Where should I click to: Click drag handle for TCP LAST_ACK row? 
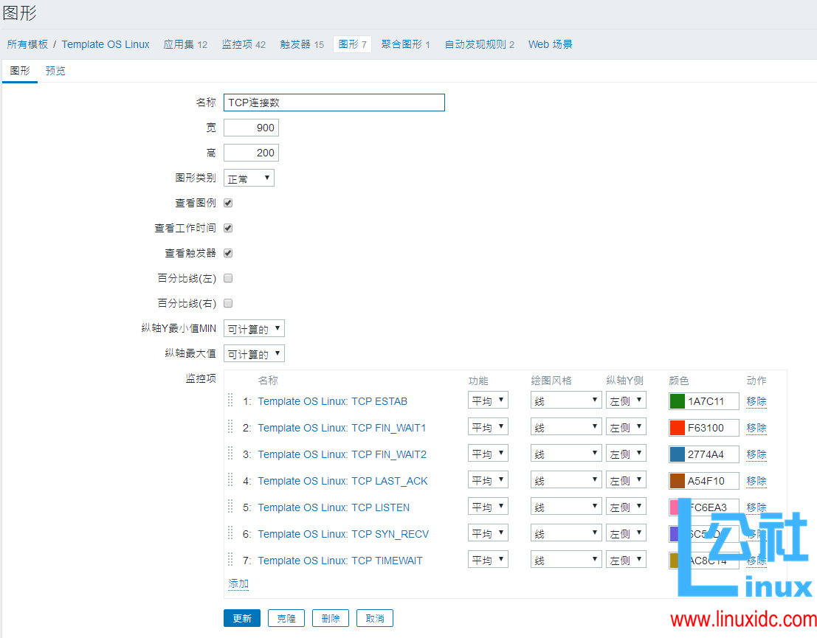click(x=230, y=480)
